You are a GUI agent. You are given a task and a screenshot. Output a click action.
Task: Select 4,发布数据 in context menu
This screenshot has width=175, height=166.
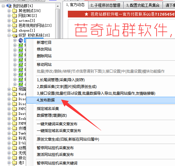[101, 100]
